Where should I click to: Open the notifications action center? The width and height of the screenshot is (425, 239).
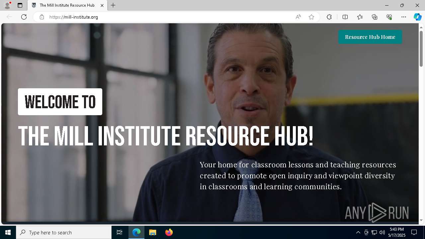click(414, 232)
